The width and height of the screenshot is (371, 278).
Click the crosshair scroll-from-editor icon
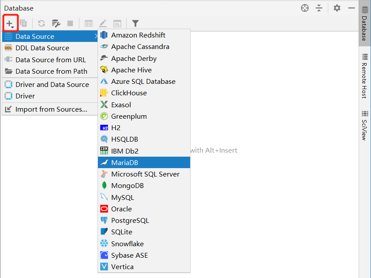point(305,8)
